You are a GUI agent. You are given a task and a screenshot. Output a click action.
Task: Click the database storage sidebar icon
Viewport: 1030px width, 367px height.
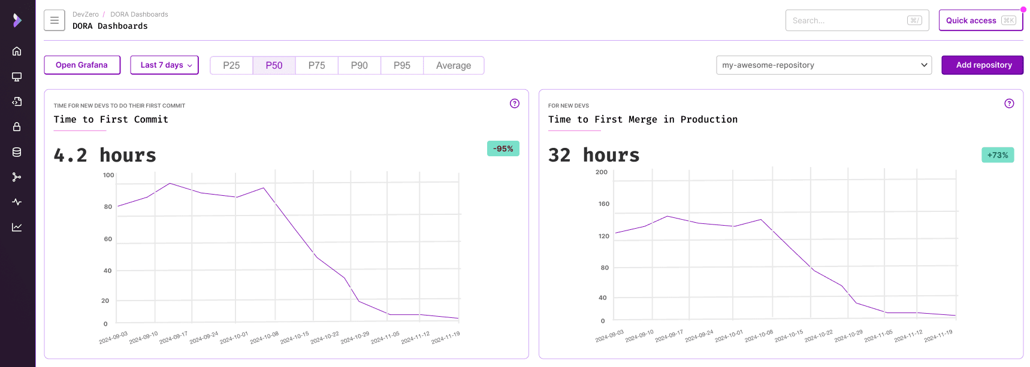pos(17,152)
